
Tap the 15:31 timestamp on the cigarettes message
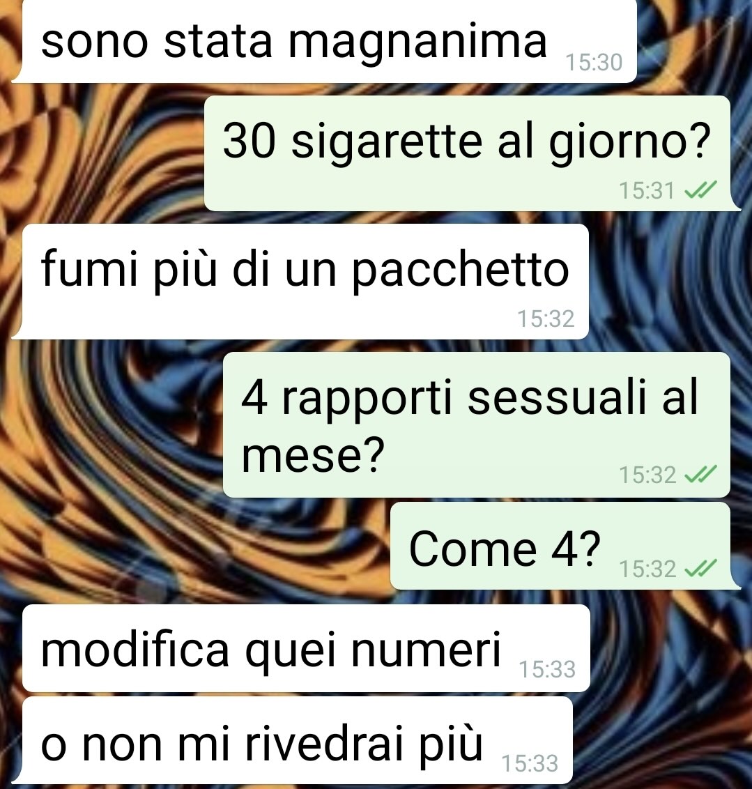[647, 191]
